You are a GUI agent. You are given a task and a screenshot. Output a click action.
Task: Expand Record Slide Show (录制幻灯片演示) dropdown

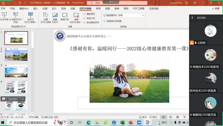point(76,22)
